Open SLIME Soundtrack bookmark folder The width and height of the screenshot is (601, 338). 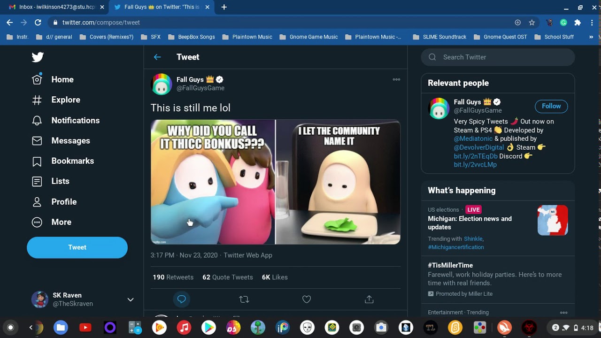tap(439, 37)
